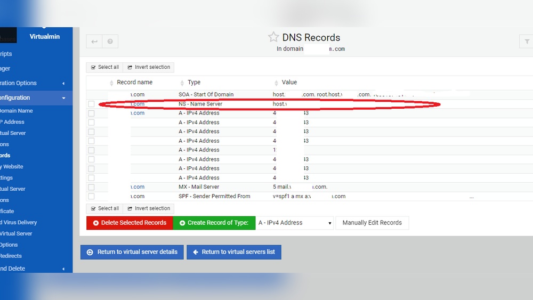Click upper Invert selection button

[x=149, y=67]
